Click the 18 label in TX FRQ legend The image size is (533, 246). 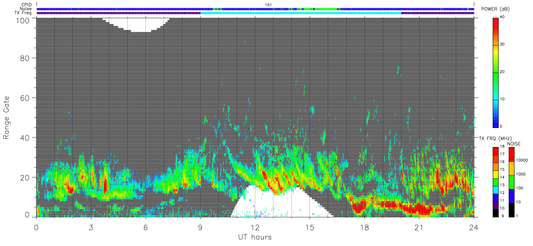point(503,147)
